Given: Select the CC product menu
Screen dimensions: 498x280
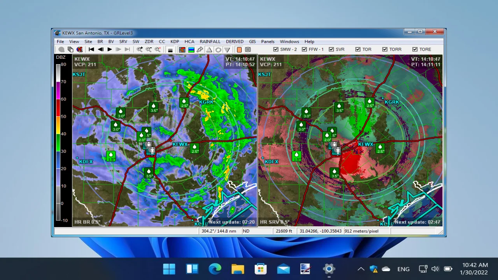Looking at the screenshot, I should tap(162, 41).
